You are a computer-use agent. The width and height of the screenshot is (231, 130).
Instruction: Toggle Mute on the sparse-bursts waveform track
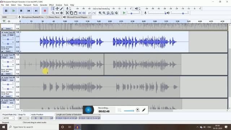4,80
